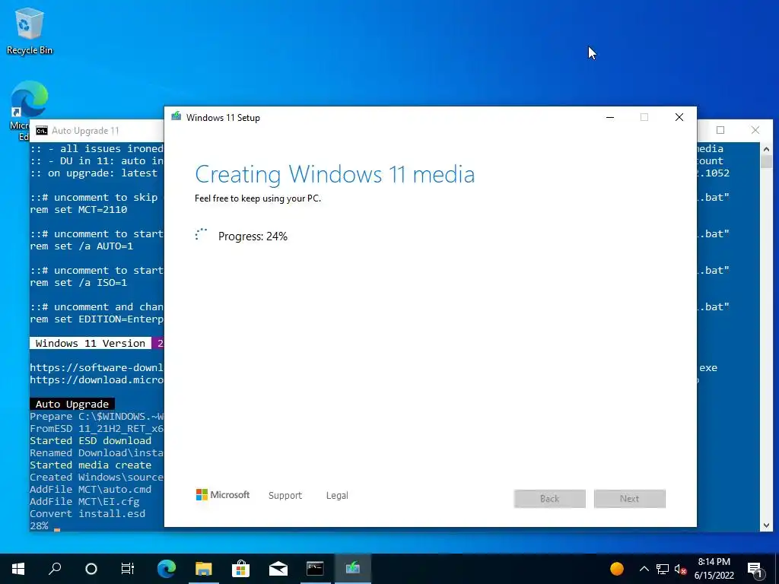This screenshot has height=584, width=779.
Task: Click console scrollbar down arrow
Action: [x=766, y=525]
